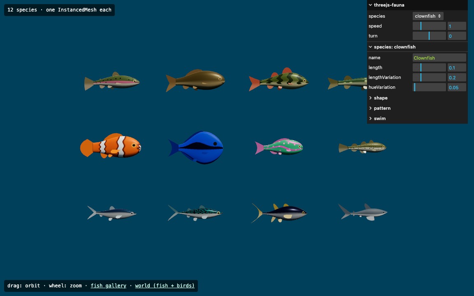Select the small speckled olive fish
This screenshot has height=296, width=474.
(x=362, y=147)
